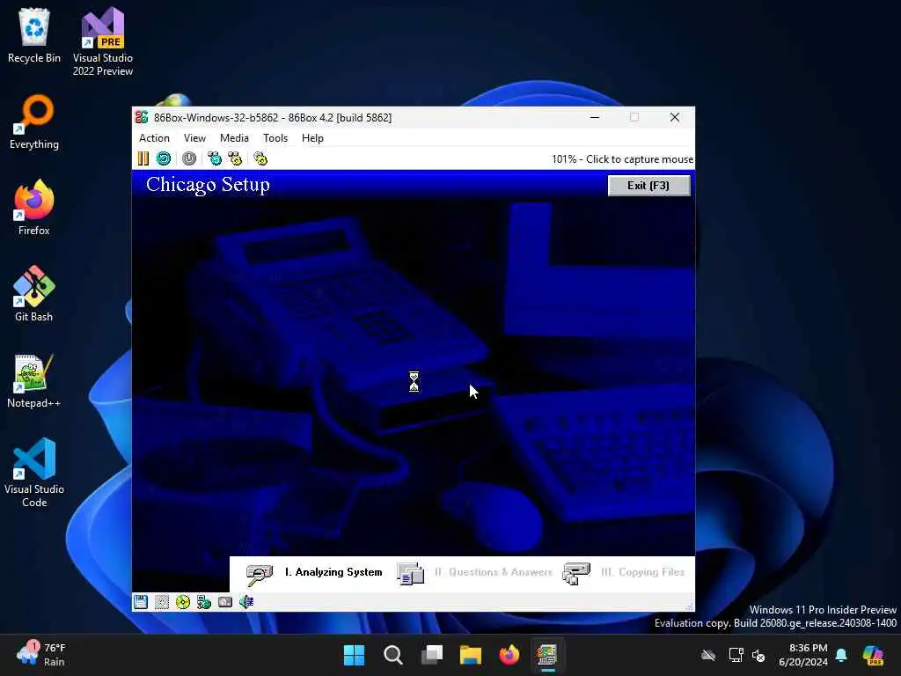Click "I. Analyzing System" label
Image resolution: width=901 pixels, height=676 pixels.
coord(333,572)
